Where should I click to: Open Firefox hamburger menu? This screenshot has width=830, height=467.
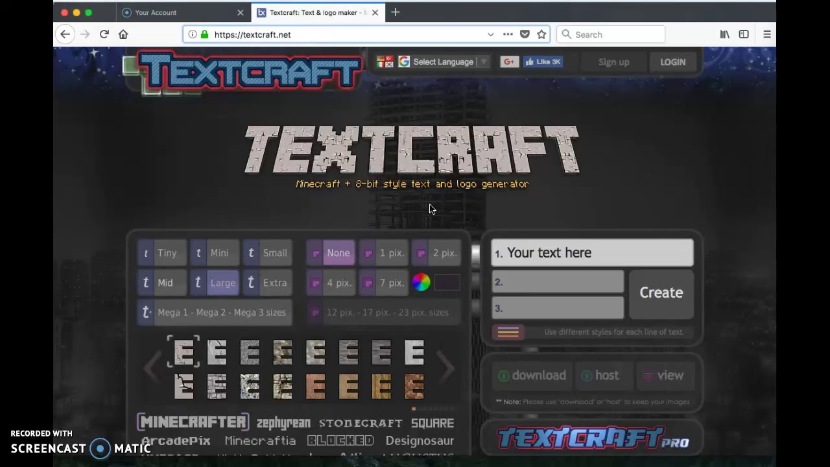pos(766,34)
